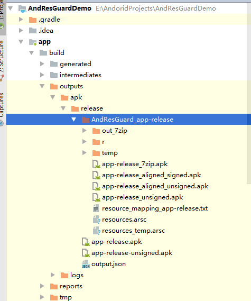Collapse the AndResGuardDemo project root arrow

tap(11, 8)
